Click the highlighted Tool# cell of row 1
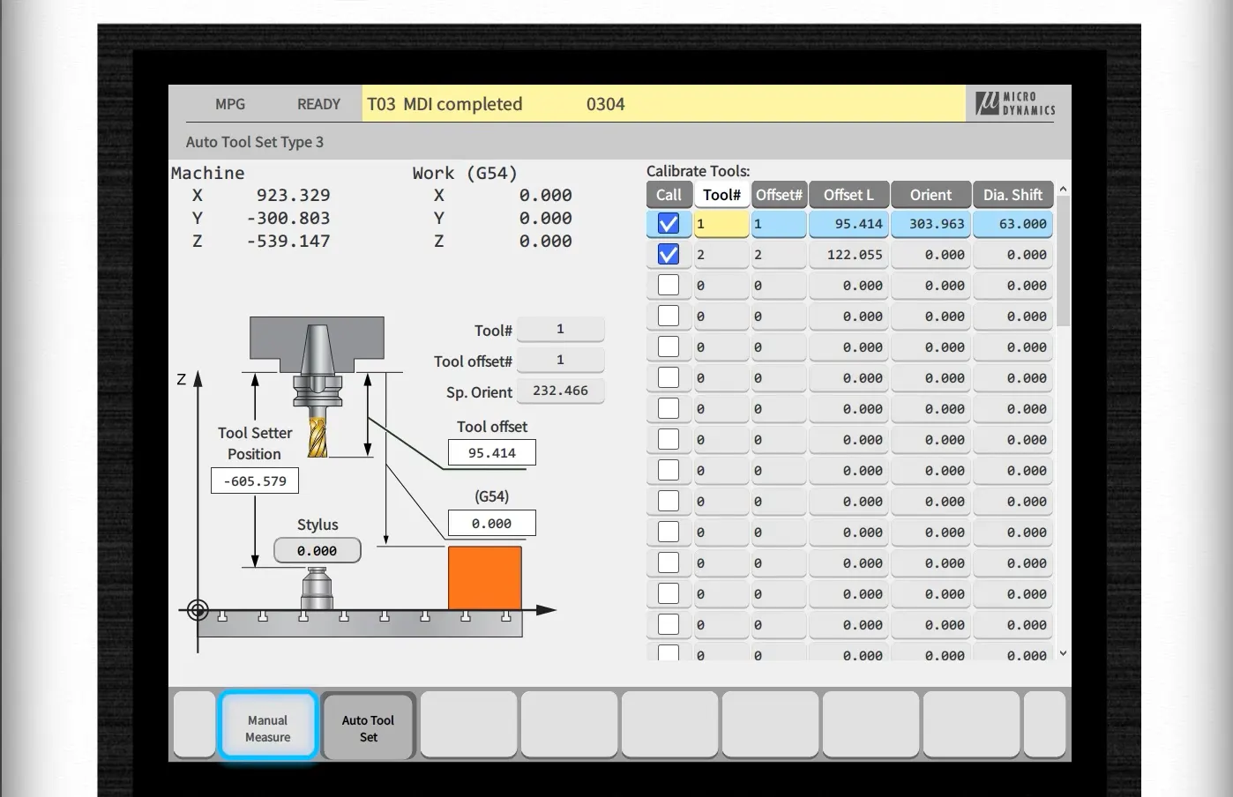Viewport: 1233px width, 797px height. pos(721,224)
